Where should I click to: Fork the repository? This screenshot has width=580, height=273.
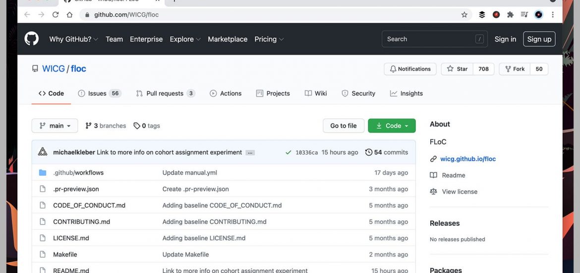[x=515, y=69]
